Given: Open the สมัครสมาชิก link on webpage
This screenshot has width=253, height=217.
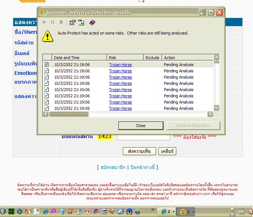Looking at the screenshot, I should pos(113,167).
